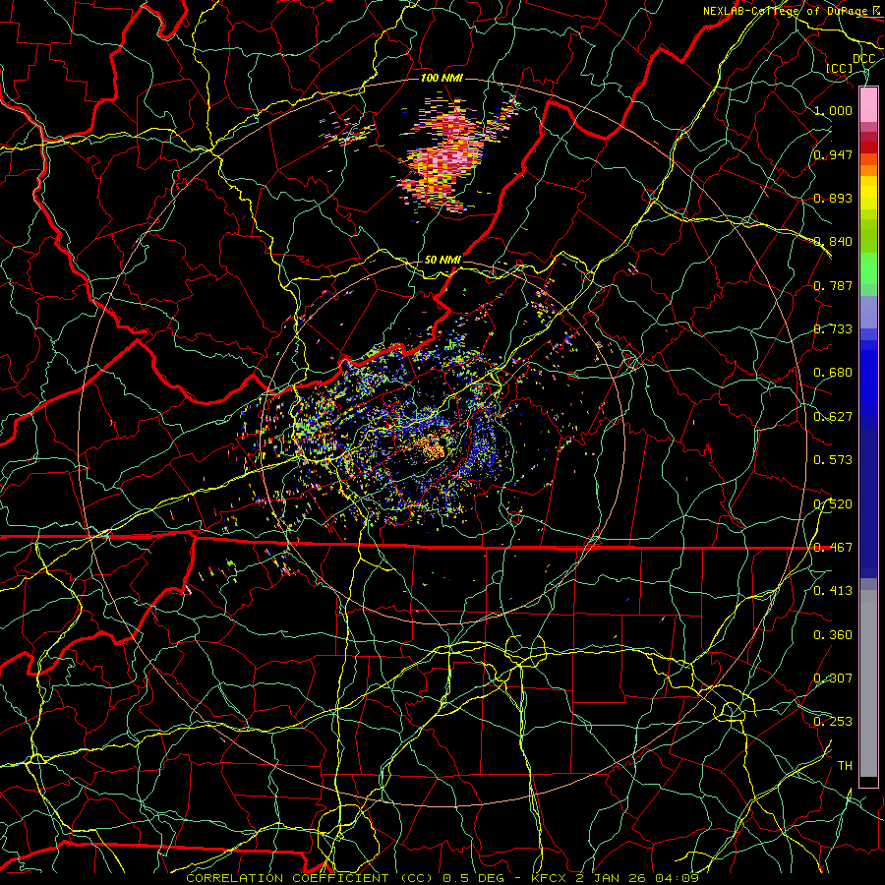Click the 50 NMI range ring label

pos(442,261)
